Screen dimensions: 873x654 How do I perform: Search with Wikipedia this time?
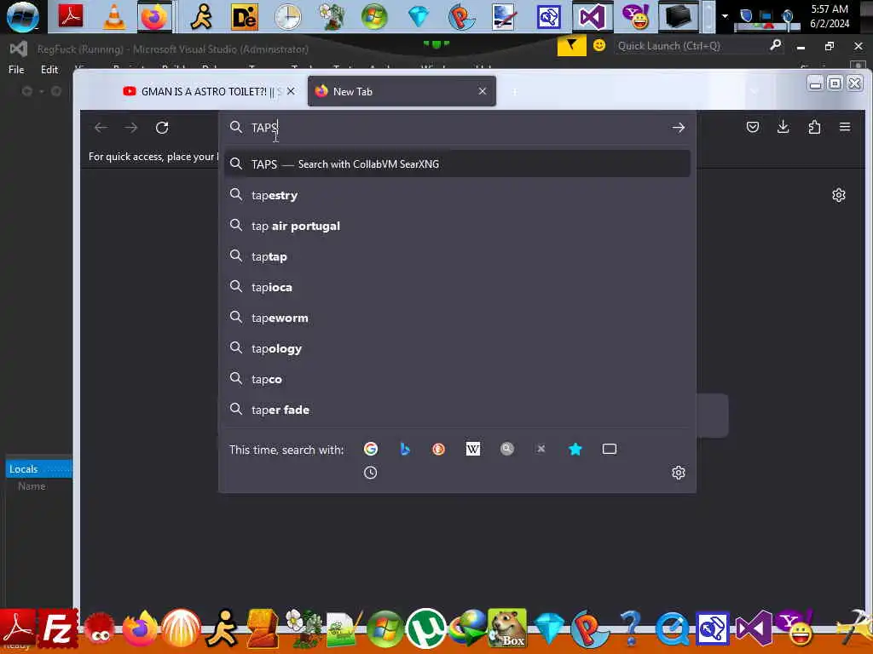pos(472,449)
